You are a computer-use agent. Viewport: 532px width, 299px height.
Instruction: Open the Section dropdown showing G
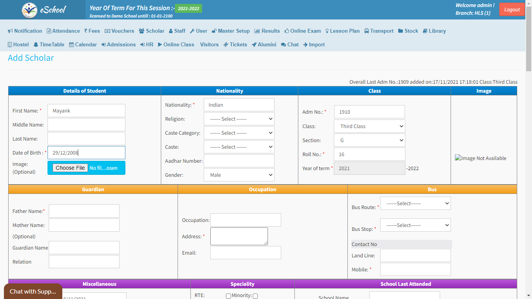point(369,140)
